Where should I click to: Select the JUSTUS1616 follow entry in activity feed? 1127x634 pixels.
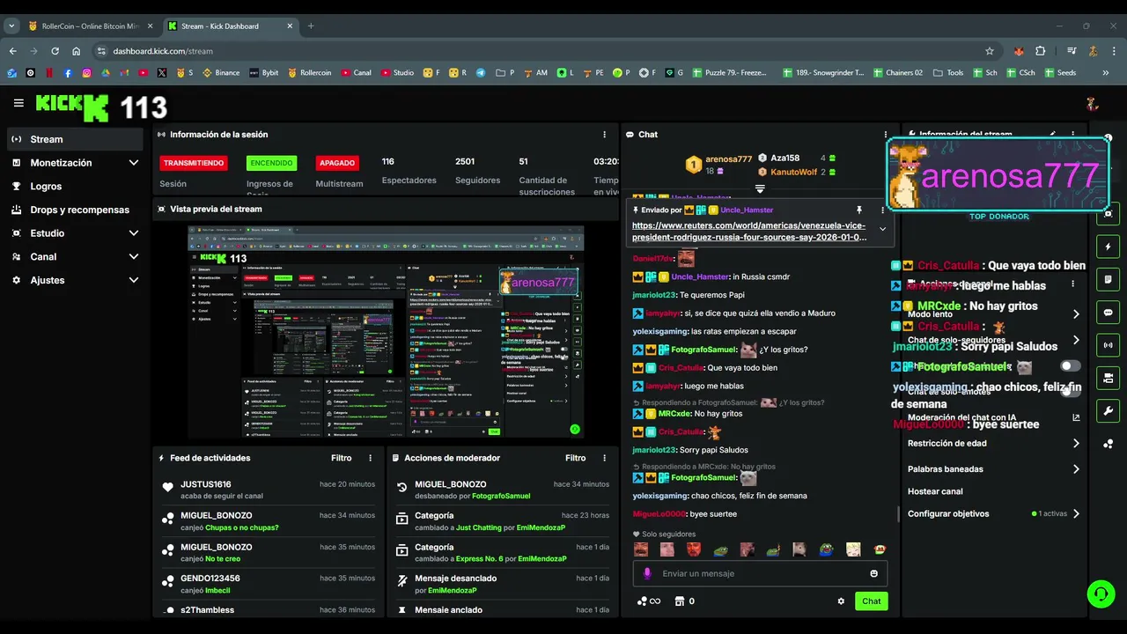tap(268, 490)
